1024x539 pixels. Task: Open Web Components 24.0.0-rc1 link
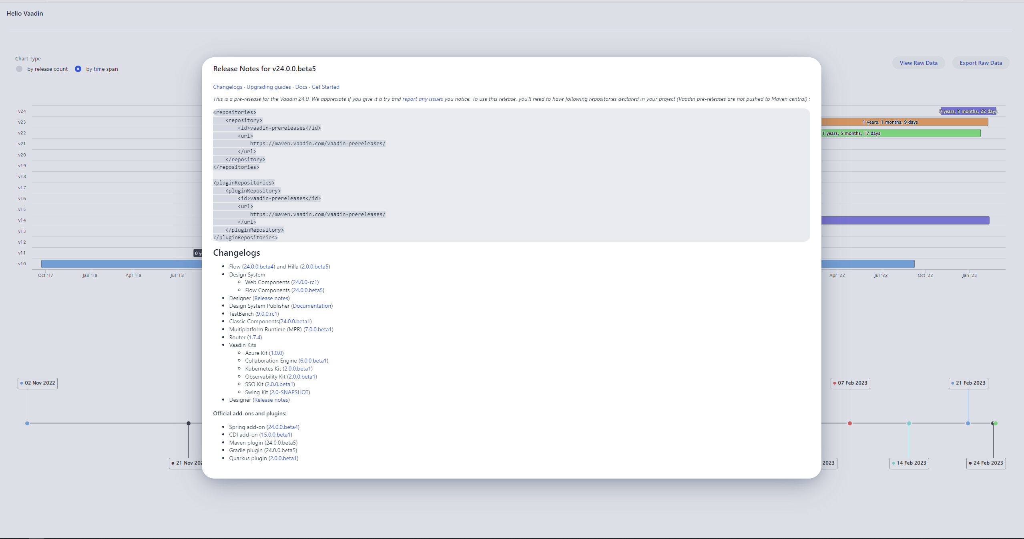[305, 282]
